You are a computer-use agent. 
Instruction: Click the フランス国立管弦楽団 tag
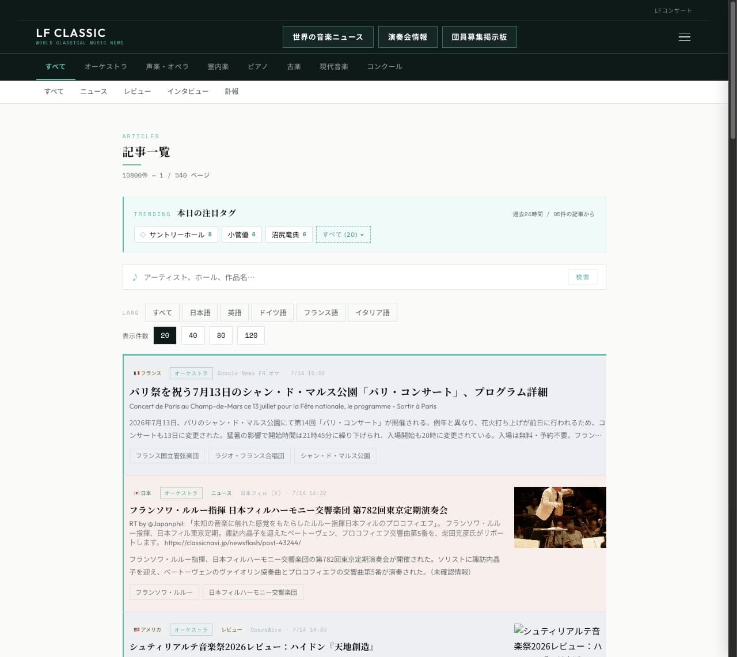[x=167, y=456]
